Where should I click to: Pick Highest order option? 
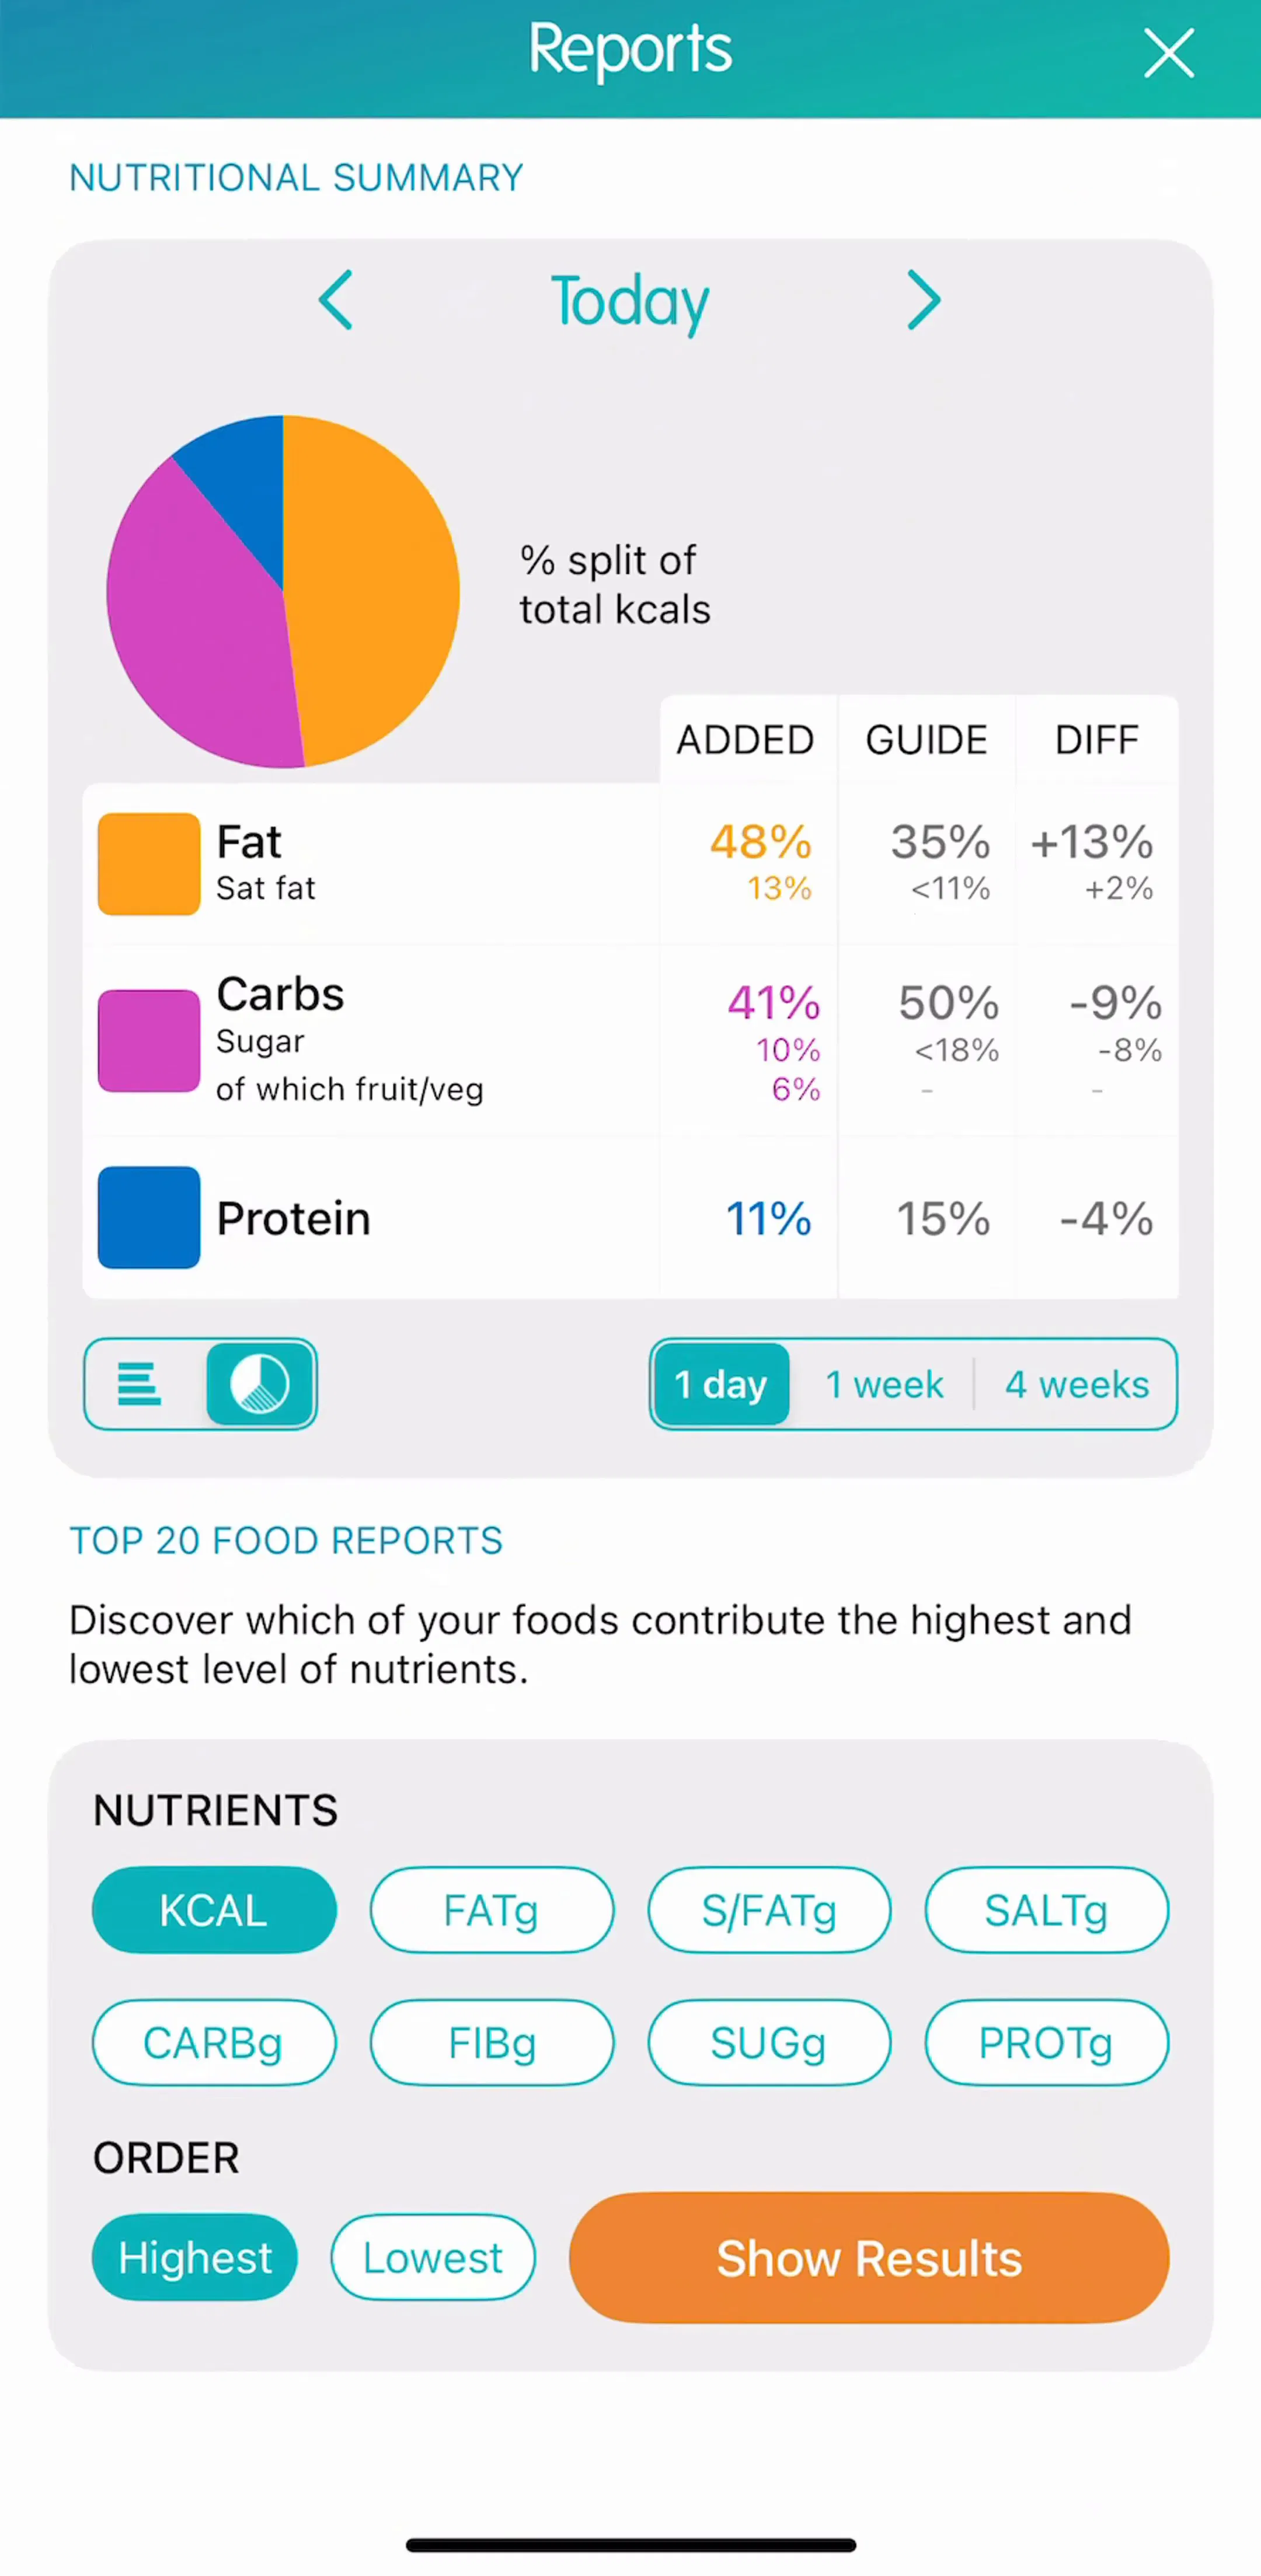point(195,2257)
